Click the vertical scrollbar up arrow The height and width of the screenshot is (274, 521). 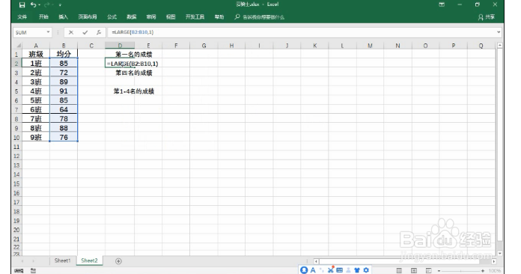500,45
